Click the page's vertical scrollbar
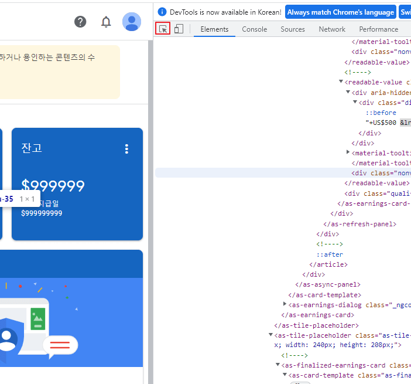The height and width of the screenshot is (384, 411). (x=150, y=212)
